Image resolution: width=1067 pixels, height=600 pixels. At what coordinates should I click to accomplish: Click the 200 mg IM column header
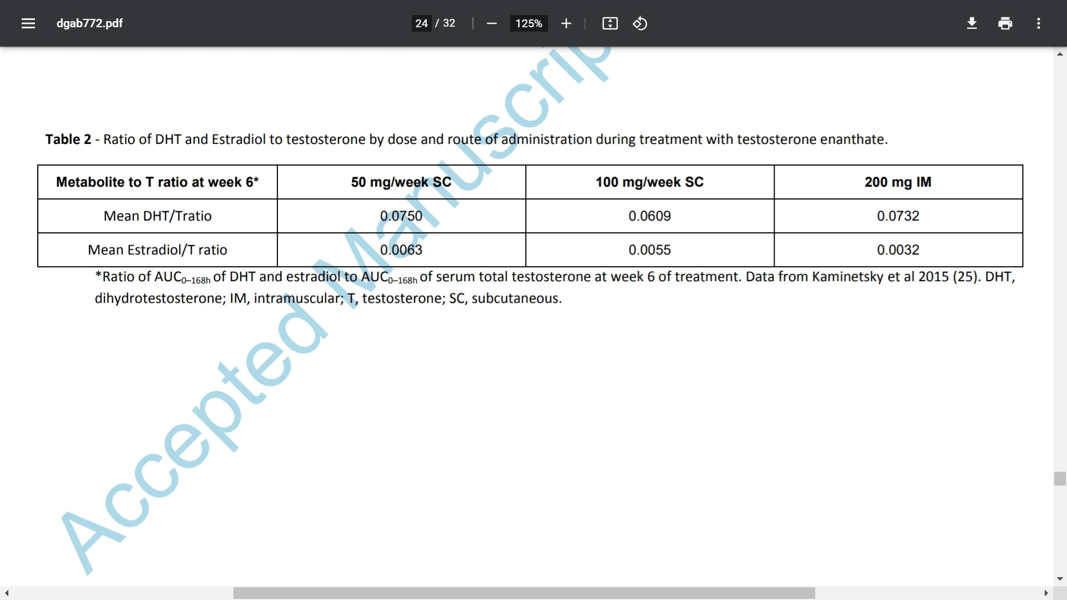click(x=898, y=182)
